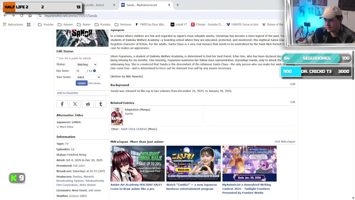Open the ConBiz program banner image
355x200 pixels.
point(194,164)
